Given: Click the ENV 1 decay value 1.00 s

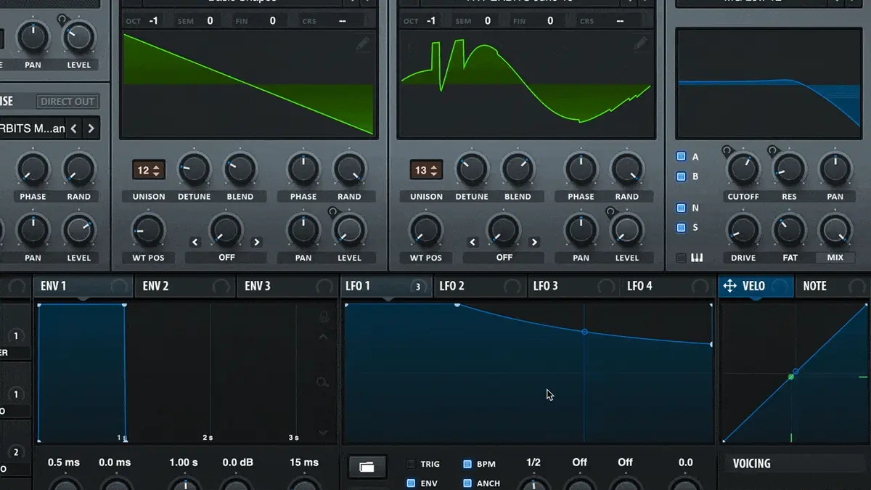Looking at the screenshot, I should [184, 462].
